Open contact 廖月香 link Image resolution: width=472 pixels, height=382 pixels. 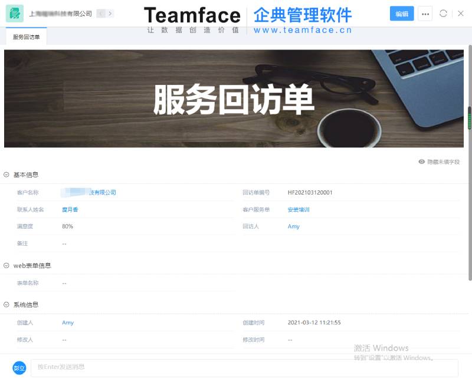pos(70,209)
